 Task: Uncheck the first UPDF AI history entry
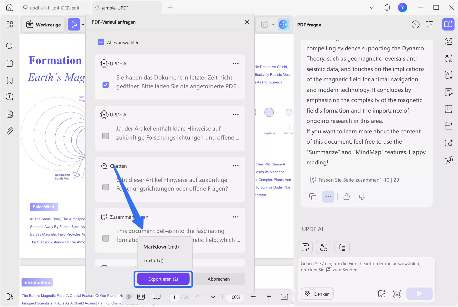click(x=106, y=85)
